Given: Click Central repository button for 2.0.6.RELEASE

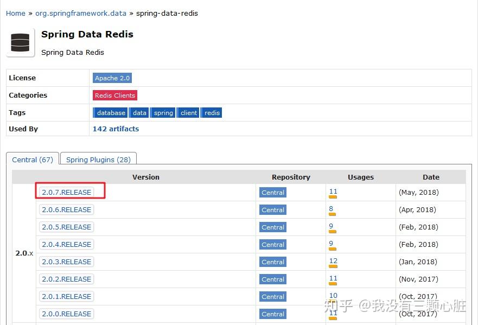Looking at the screenshot, I should coord(272,210).
